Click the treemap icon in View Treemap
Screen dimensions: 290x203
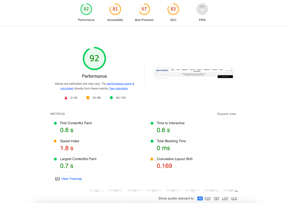pos(57,179)
